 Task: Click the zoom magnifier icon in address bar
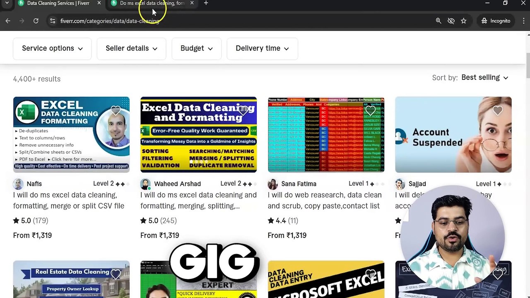tap(438, 21)
